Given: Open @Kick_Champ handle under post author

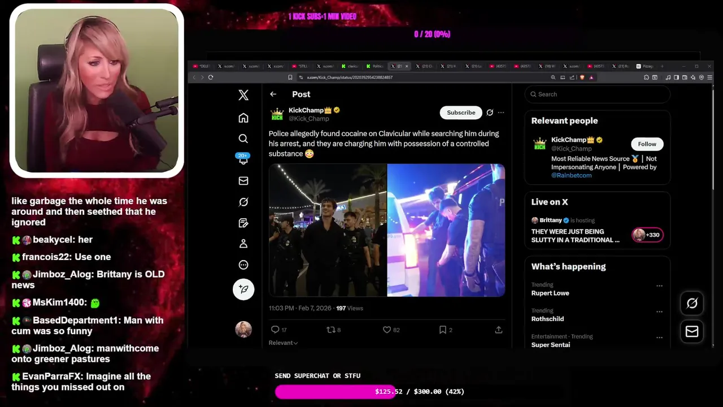Looking at the screenshot, I should coord(308,119).
